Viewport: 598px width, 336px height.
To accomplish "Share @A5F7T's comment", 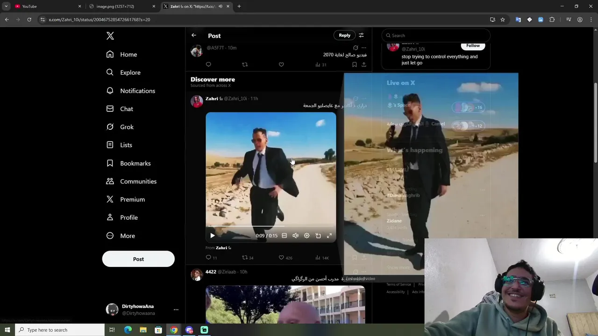I will tap(364, 64).
